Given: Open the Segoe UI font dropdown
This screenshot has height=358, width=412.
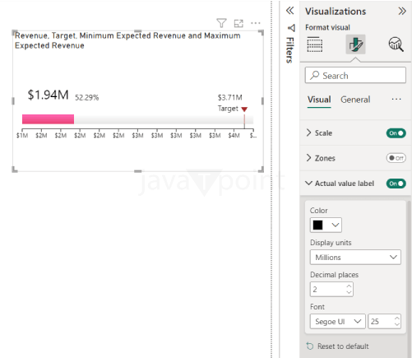Looking at the screenshot, I should 338,321.
